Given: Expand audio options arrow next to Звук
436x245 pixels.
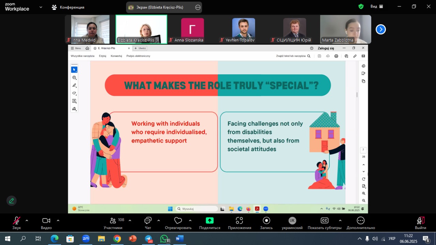Looking at the screenshot, I should tap(27, 220).
